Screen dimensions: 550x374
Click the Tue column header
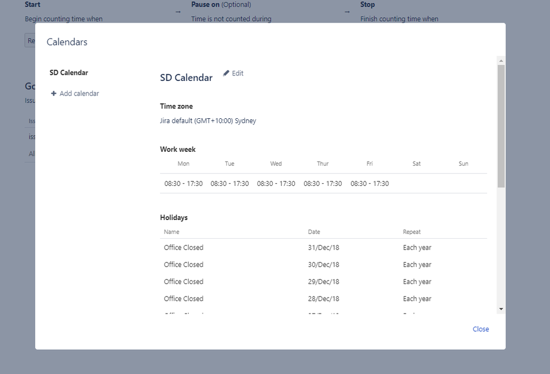point(230,163)
